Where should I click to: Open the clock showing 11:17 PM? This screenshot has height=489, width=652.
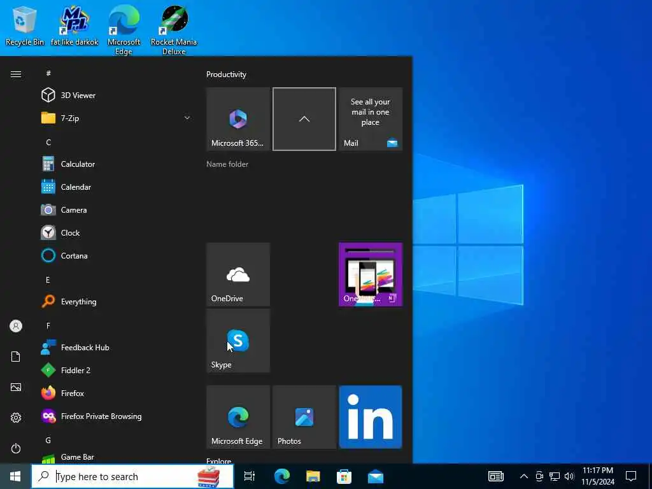coord(597,476)
